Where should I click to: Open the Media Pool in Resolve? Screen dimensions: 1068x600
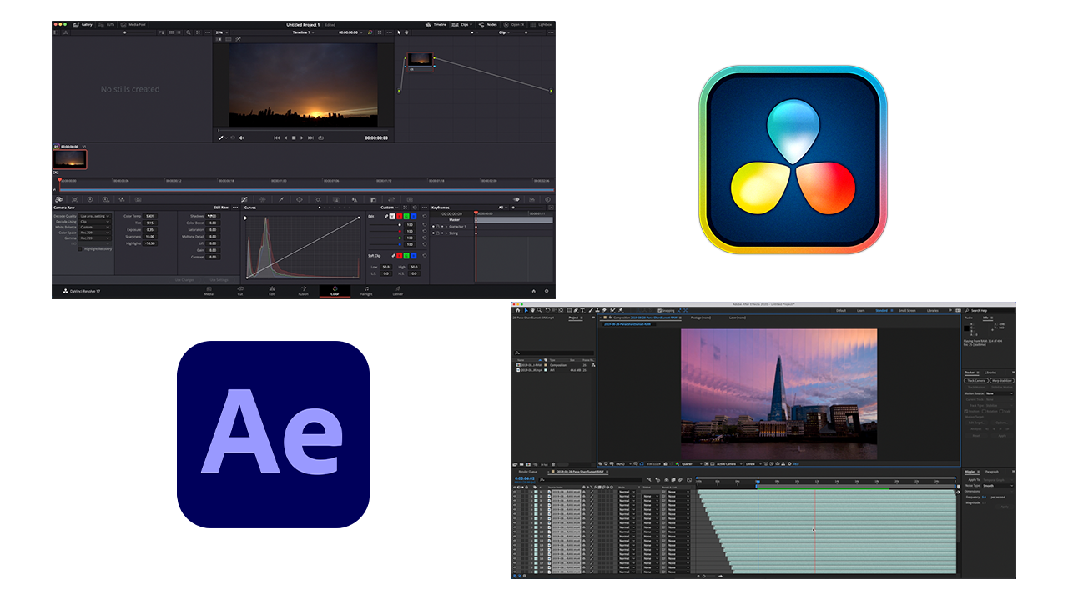[133, 25]
